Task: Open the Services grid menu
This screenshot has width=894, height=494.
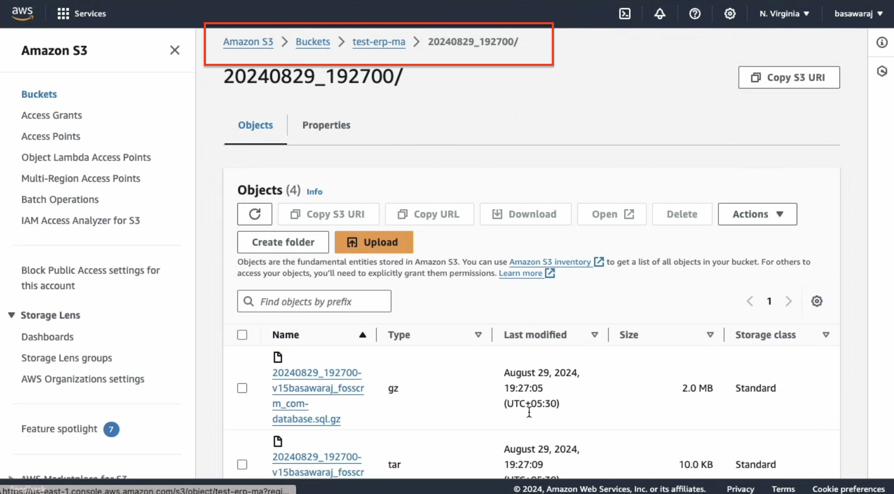Action: pyautogui.click(x=82, y=14)
